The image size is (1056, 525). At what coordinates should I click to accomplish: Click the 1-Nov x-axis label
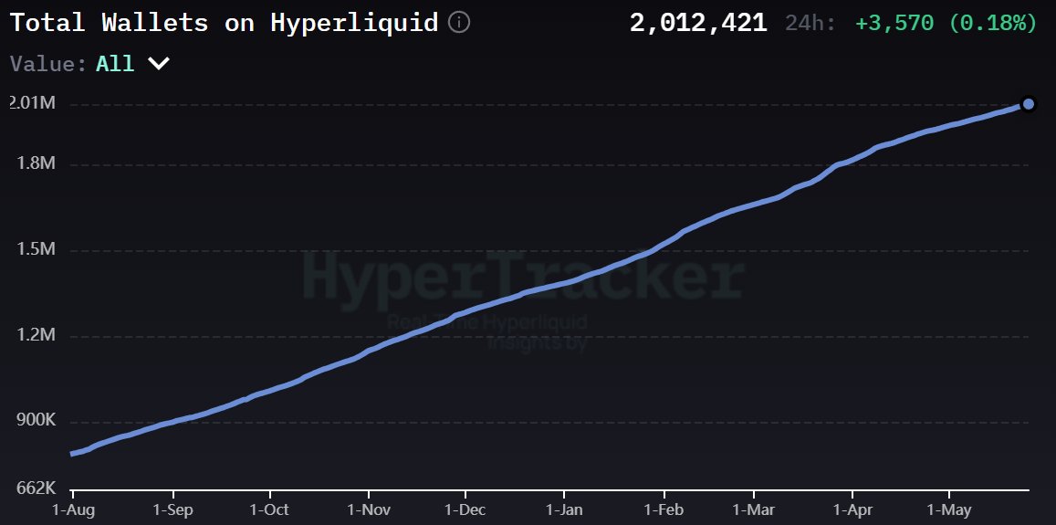(369, 510)
